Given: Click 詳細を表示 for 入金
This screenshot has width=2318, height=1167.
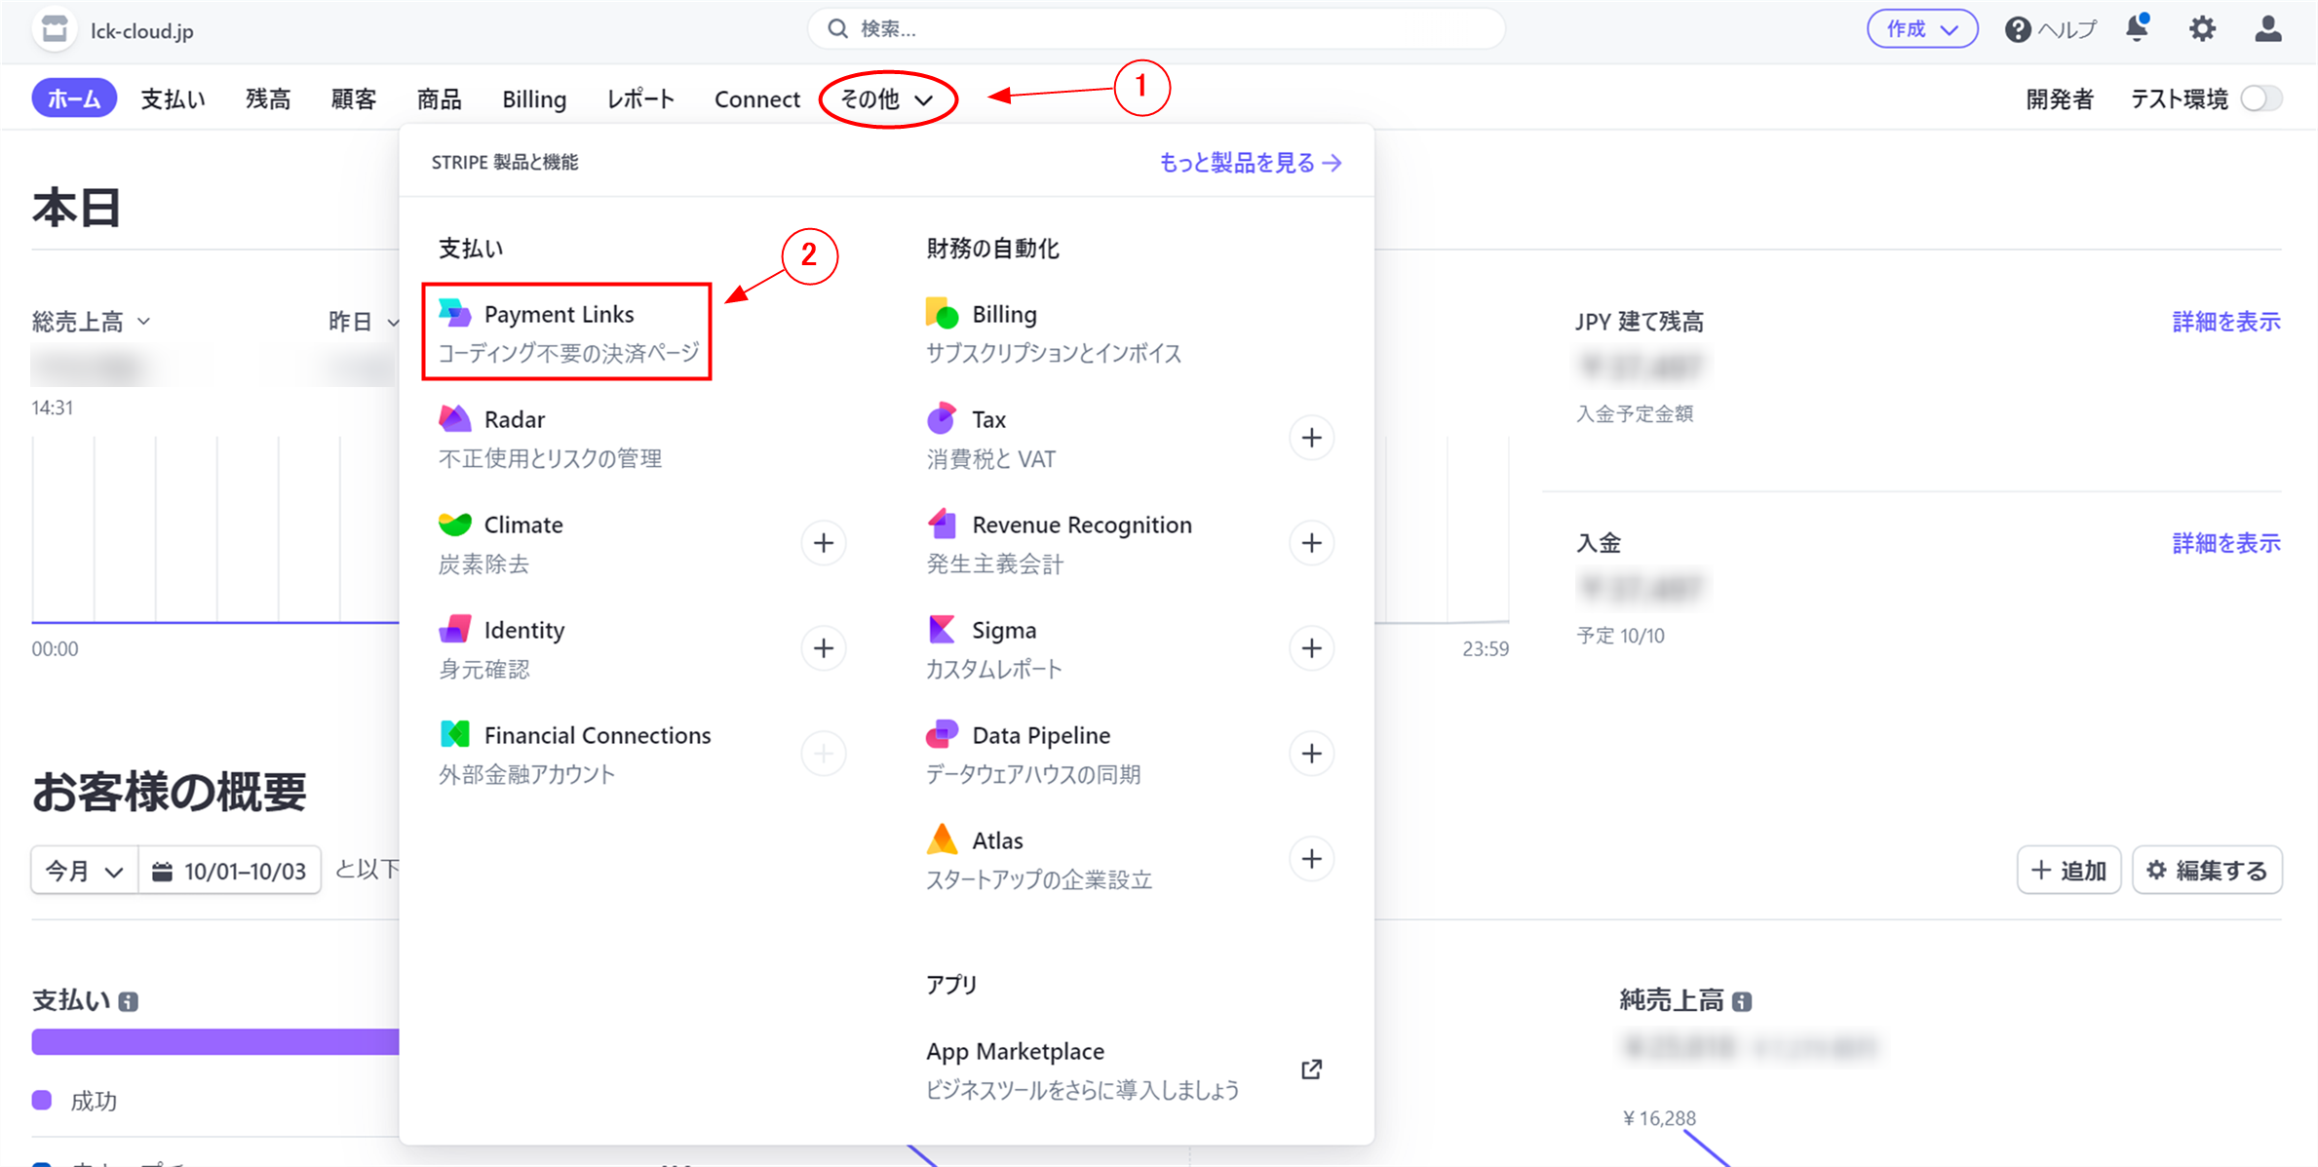Looking at the screenshot, I should click(2226, 543).
